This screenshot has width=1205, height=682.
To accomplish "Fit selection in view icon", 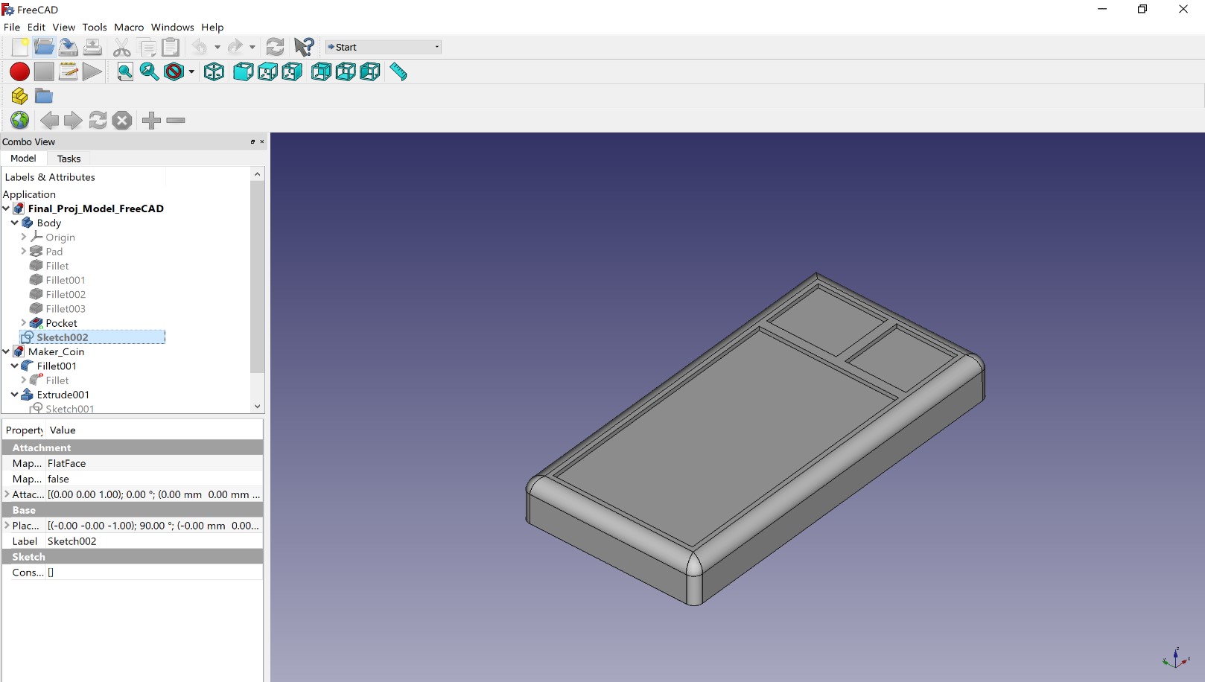I will click(150, 71).
